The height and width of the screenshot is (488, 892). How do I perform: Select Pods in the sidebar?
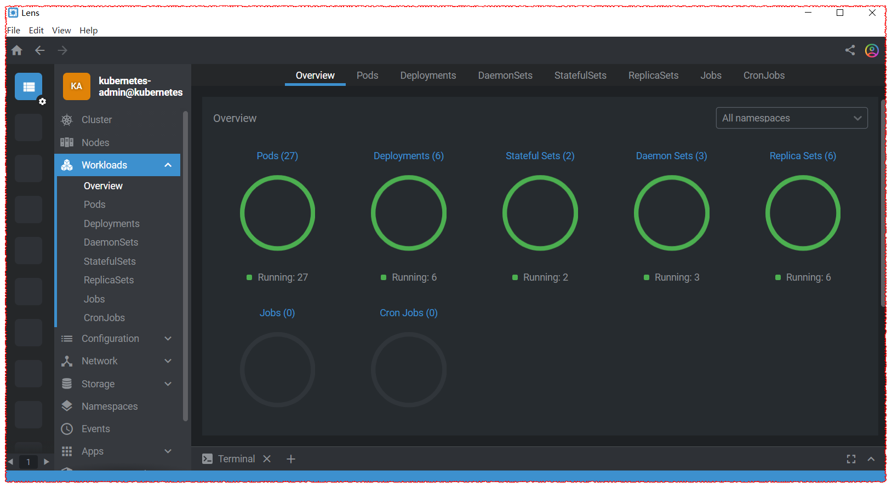(95, 205)
